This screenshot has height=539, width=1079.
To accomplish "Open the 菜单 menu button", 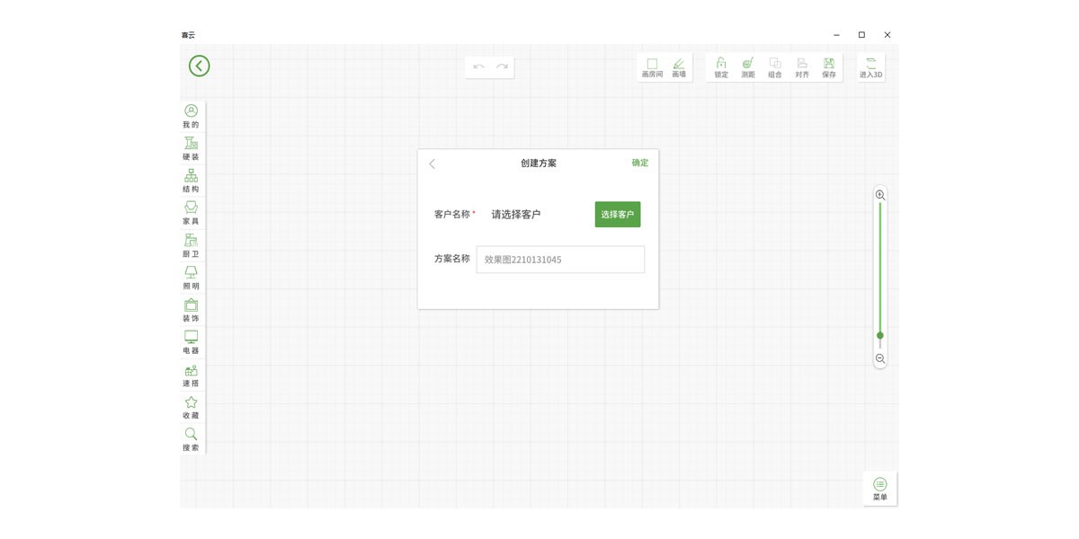I will (879, 489).
